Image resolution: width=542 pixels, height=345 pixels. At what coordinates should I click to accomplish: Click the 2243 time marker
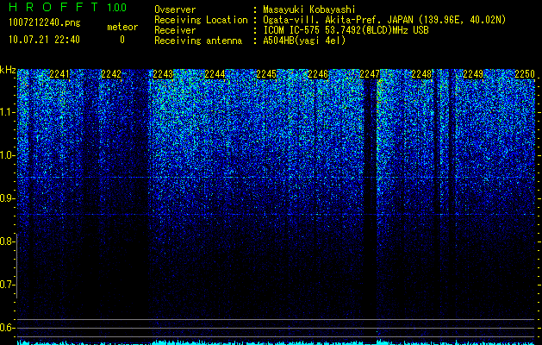click(163, 74)
